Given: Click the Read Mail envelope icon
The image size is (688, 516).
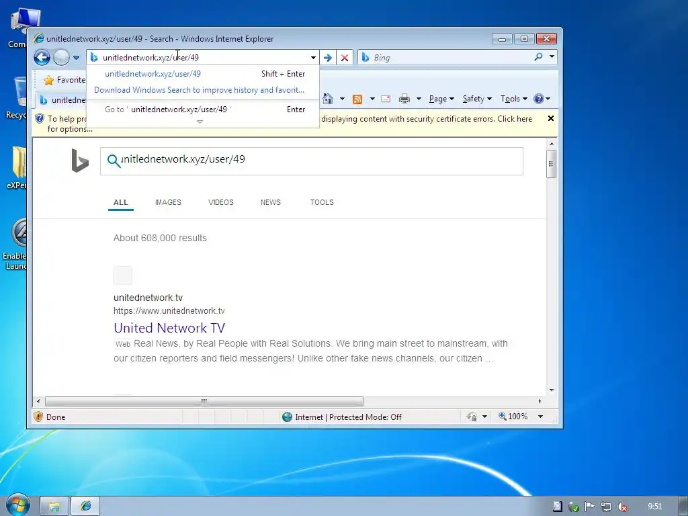Looking at the screenshot, I should pyautogui.click(x=386, y=99).
